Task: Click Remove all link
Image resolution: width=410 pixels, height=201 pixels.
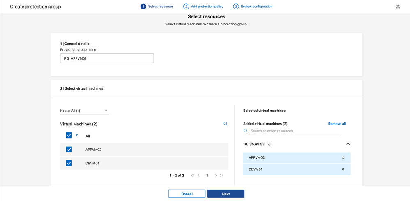Action: tap(337, 124)
